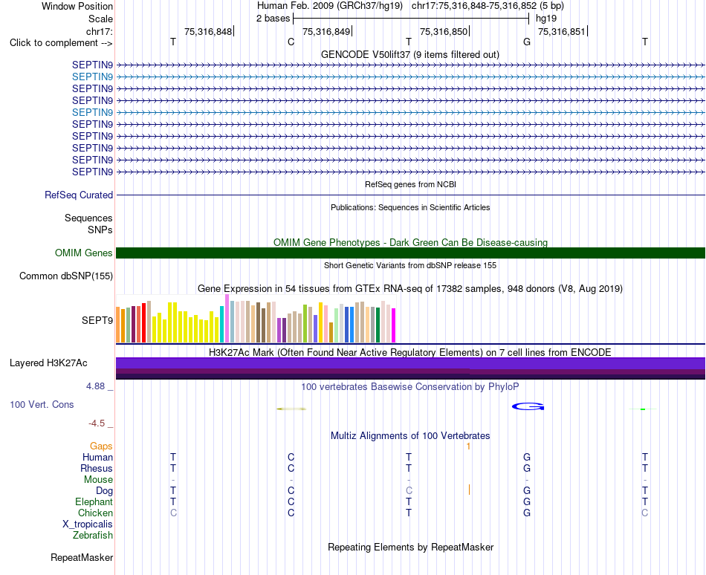Screen dimensions: 706x575
Task: Open 'Multiz Alignments of 100 Vertebrates' title
Action: [410, 435]
